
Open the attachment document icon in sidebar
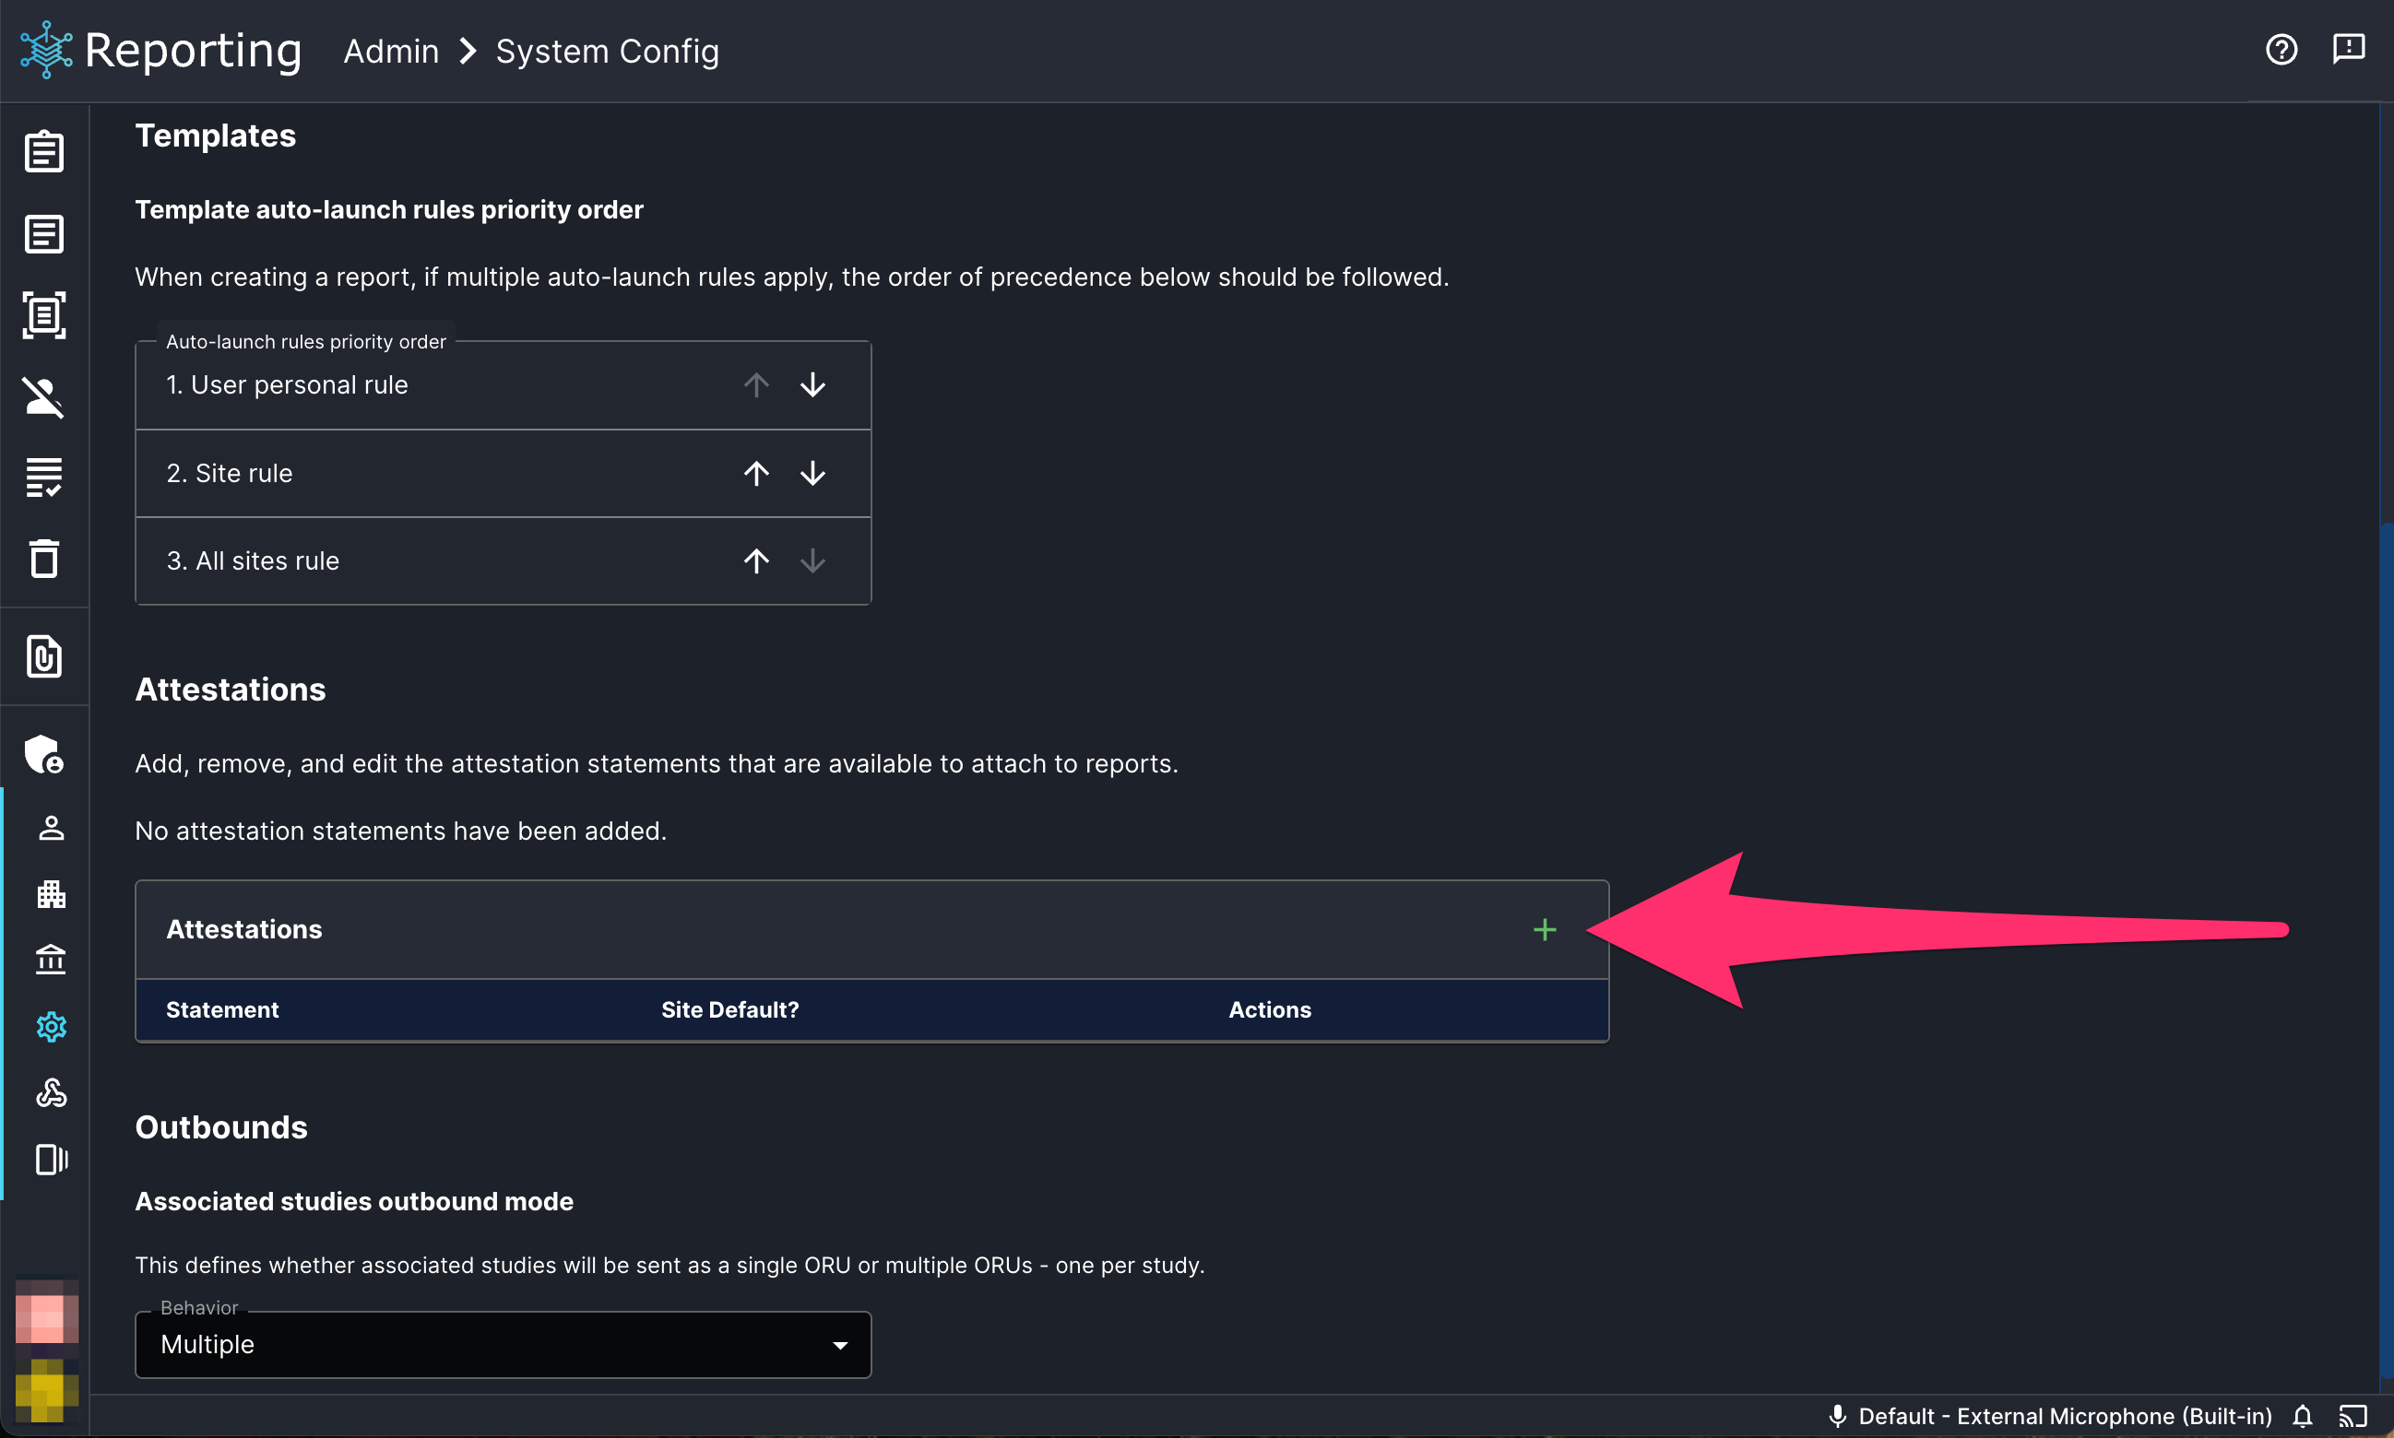[44, 657]
